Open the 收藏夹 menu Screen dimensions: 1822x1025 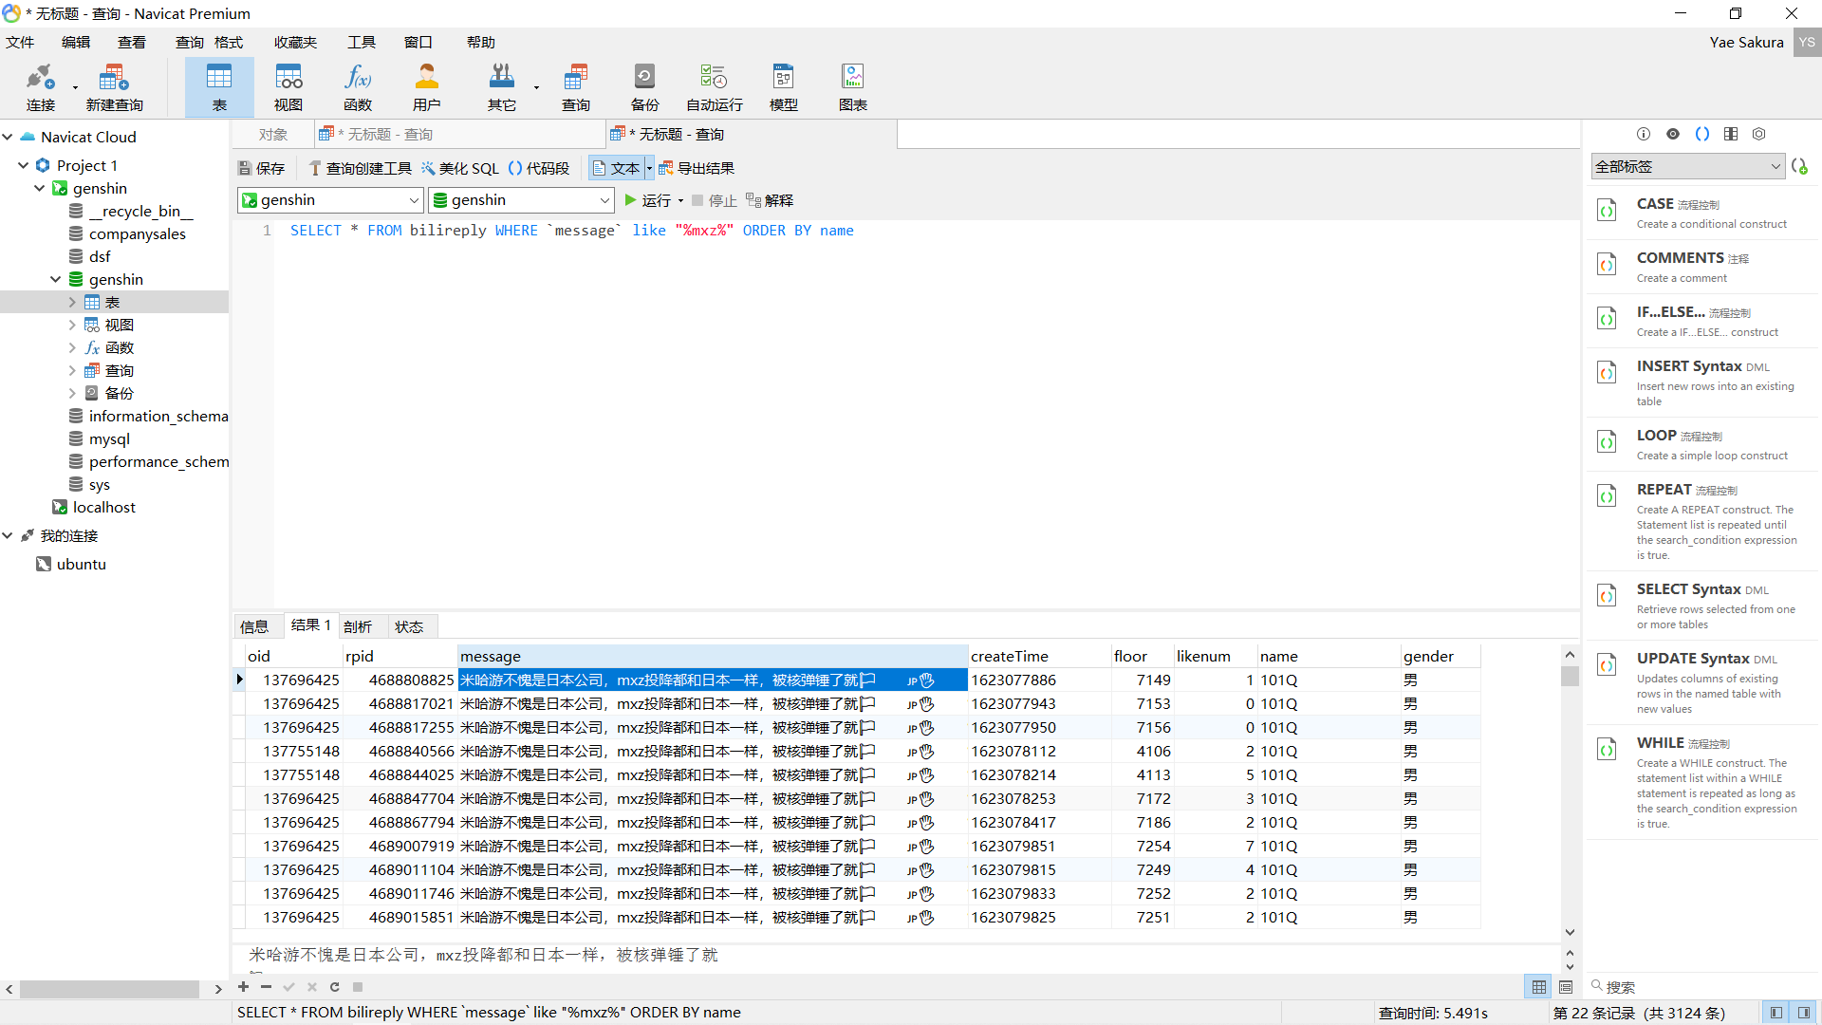(x=295, y=42)
